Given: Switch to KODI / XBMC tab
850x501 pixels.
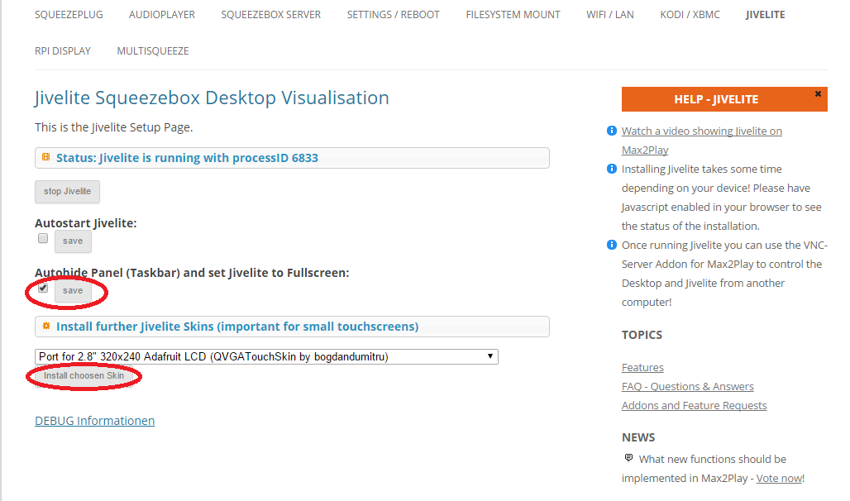Looking at the screenshot, I should coord(690,15).
